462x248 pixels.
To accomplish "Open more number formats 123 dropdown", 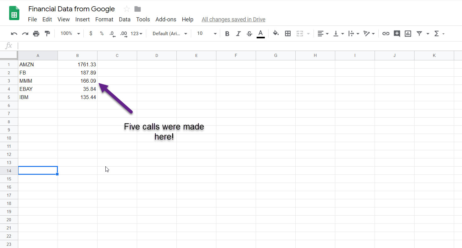I will click(x=136, y=33).
